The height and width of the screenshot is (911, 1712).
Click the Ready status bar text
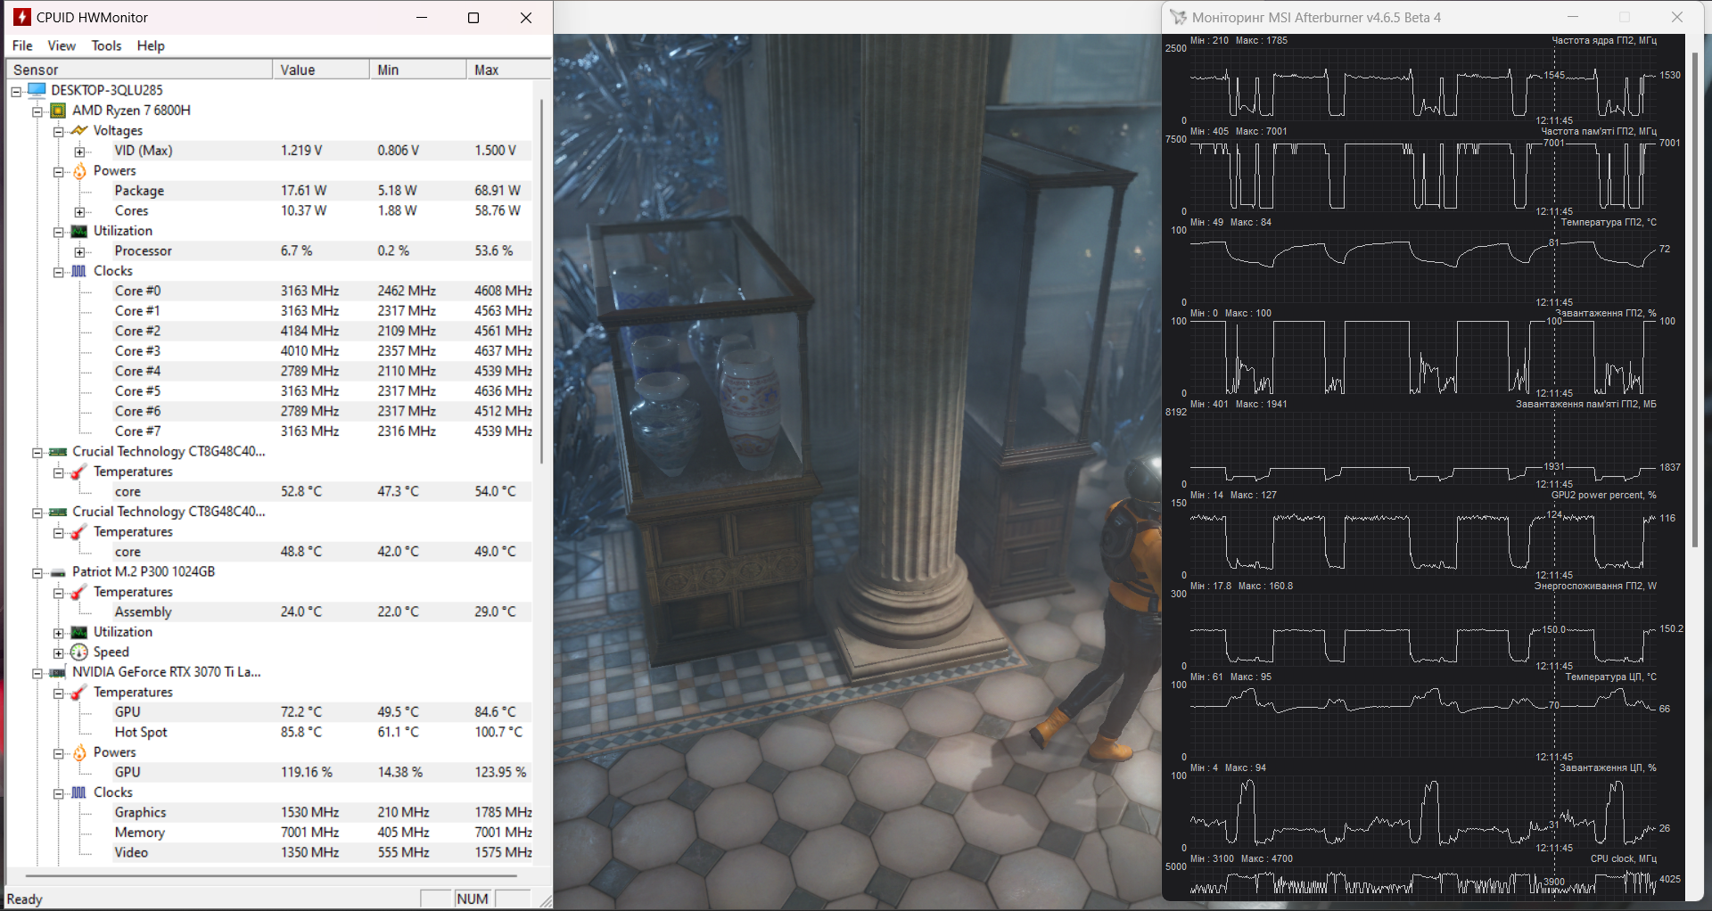pyautogui.click(x=25, y=899)
